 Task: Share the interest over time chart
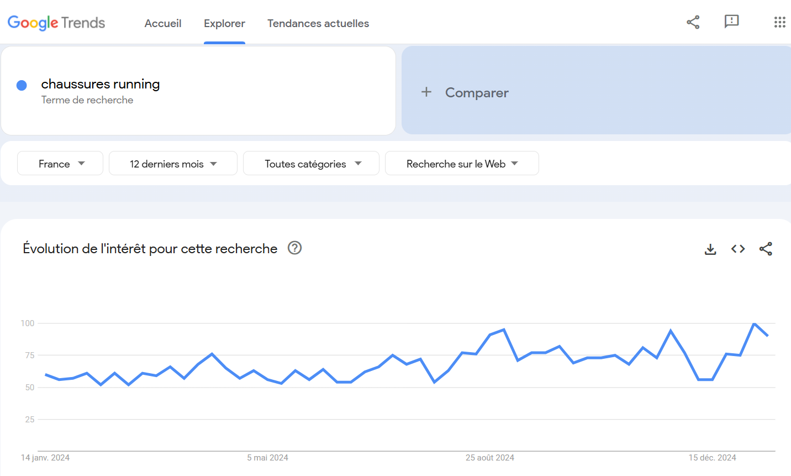tap(766, 249)
